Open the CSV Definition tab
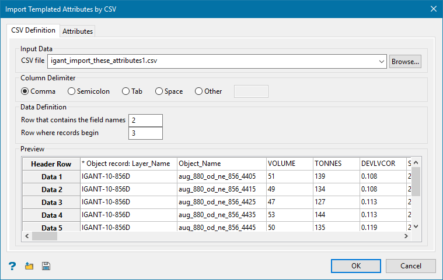Screen dimensions: 443x280 pyautogui.click(x=33, y=30)
